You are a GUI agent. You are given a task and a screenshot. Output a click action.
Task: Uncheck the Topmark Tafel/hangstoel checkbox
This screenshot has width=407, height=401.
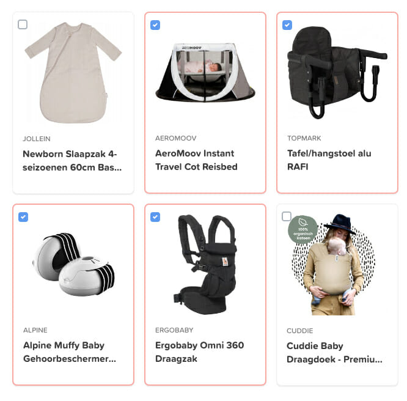(x=287, y=25)
